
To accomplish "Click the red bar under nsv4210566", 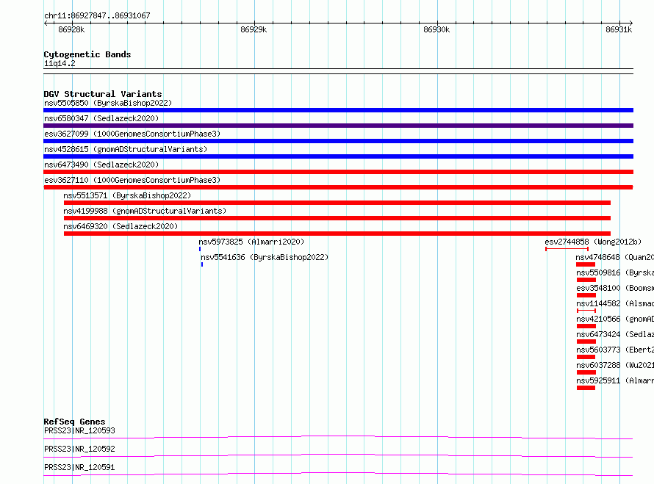I will pyautogui.click(x=586, y=326).
